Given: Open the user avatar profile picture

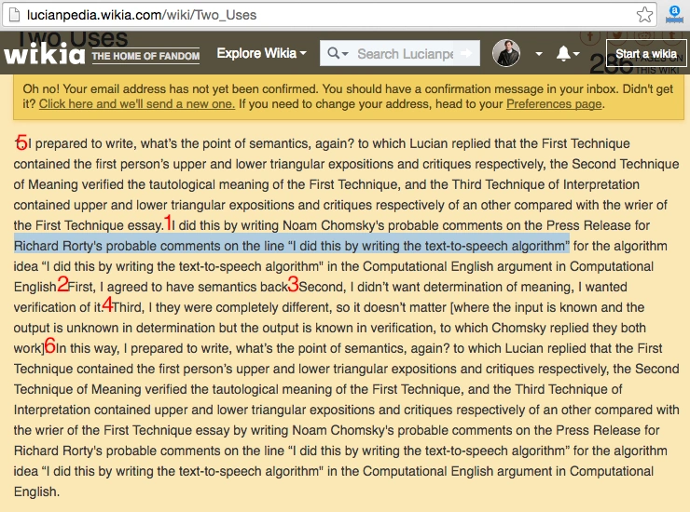Looking at the screenshot, I should 506,53.
